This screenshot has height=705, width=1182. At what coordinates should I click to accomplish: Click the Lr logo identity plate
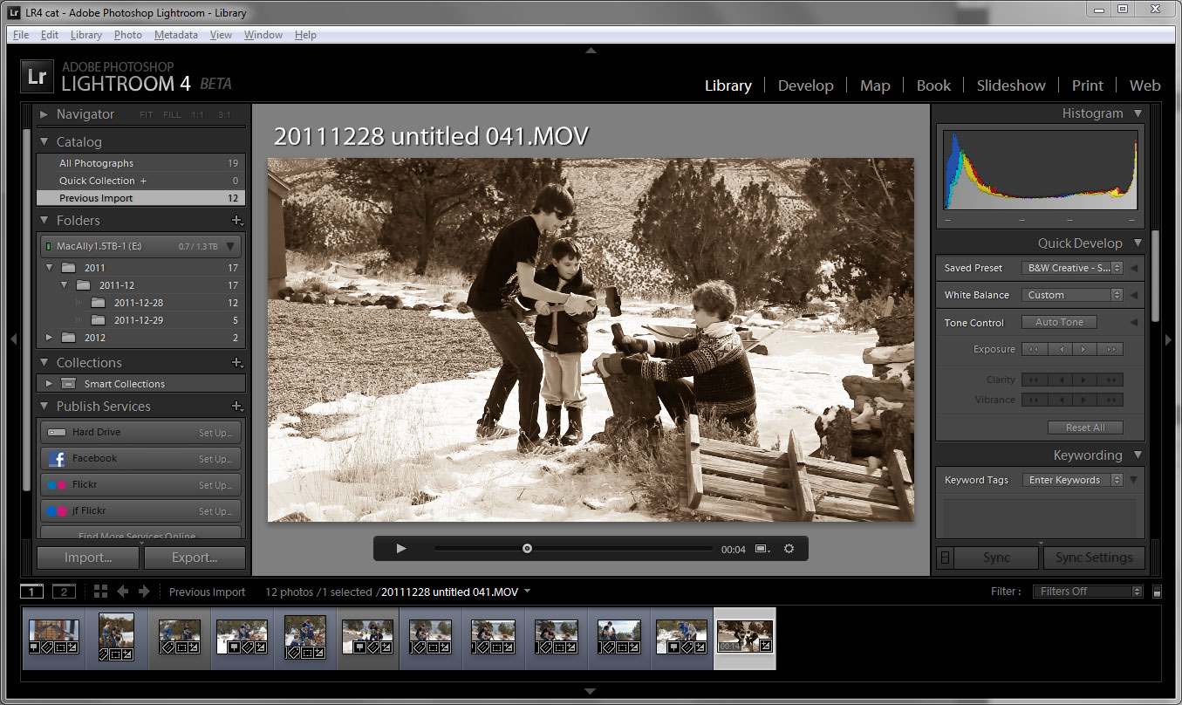[x=38, y=77]
